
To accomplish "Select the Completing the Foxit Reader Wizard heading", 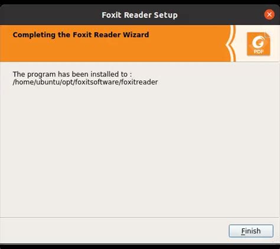I will click(x=81, y=35).
